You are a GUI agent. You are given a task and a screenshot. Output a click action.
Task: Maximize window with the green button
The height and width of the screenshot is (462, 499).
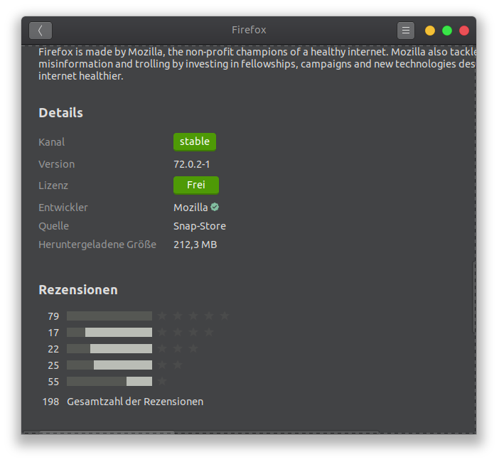click(x=447, y=31)
